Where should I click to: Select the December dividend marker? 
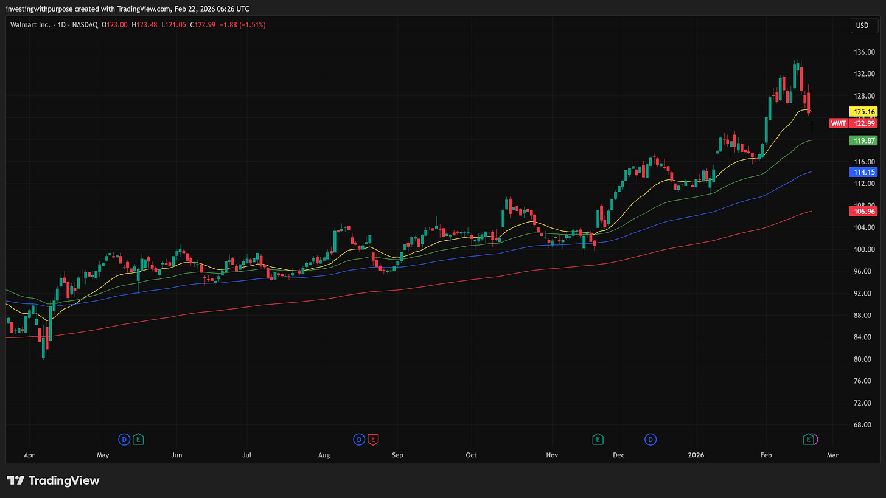click(651, 438)
